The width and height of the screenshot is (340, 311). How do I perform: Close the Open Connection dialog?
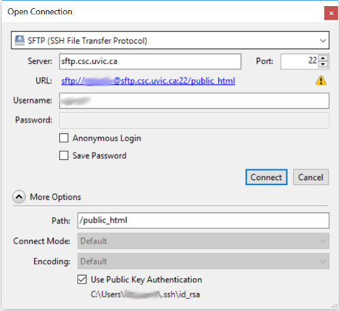[x=331, y=13]
